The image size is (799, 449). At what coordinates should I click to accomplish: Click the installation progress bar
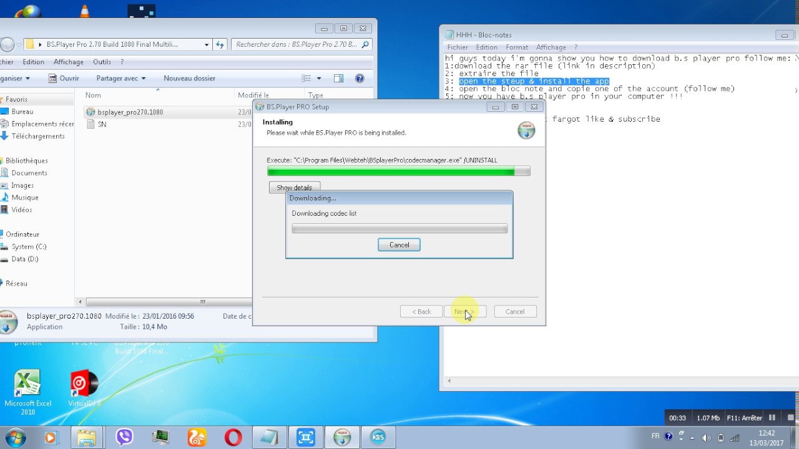click(398, 171)
